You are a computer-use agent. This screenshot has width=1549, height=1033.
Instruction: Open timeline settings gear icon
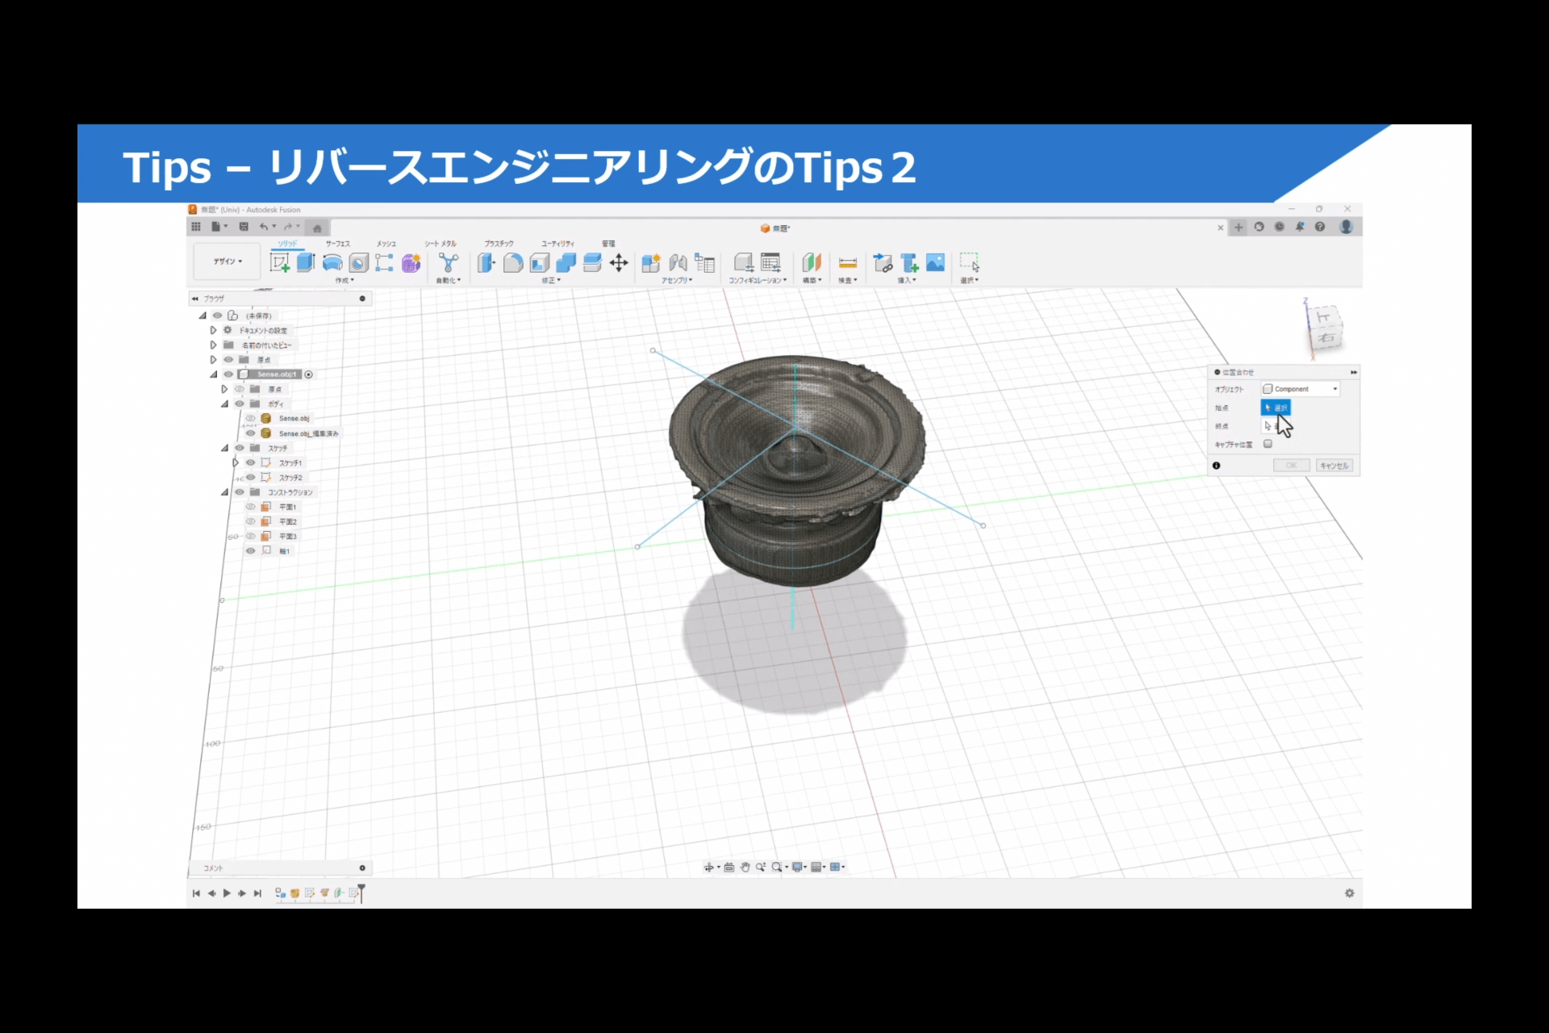[1349, 893]
